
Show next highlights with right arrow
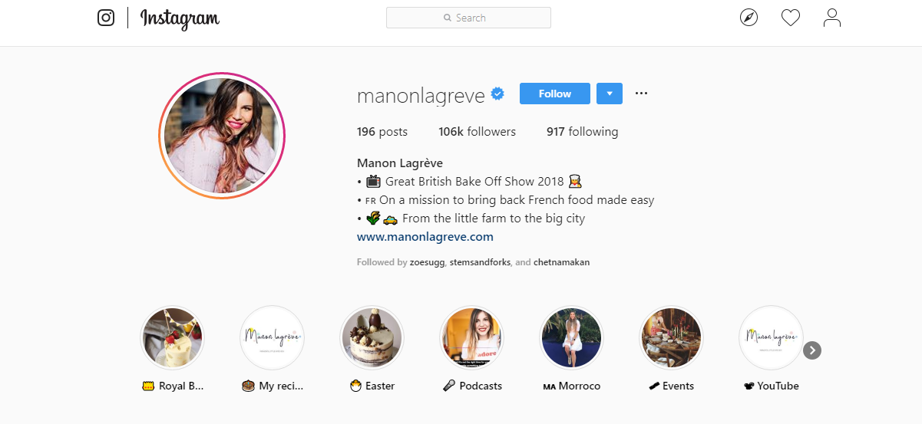(x=812, y=350)
